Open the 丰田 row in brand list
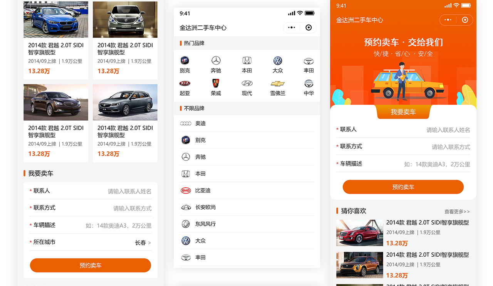The image size is (493, 286). (x=247, y=257)
